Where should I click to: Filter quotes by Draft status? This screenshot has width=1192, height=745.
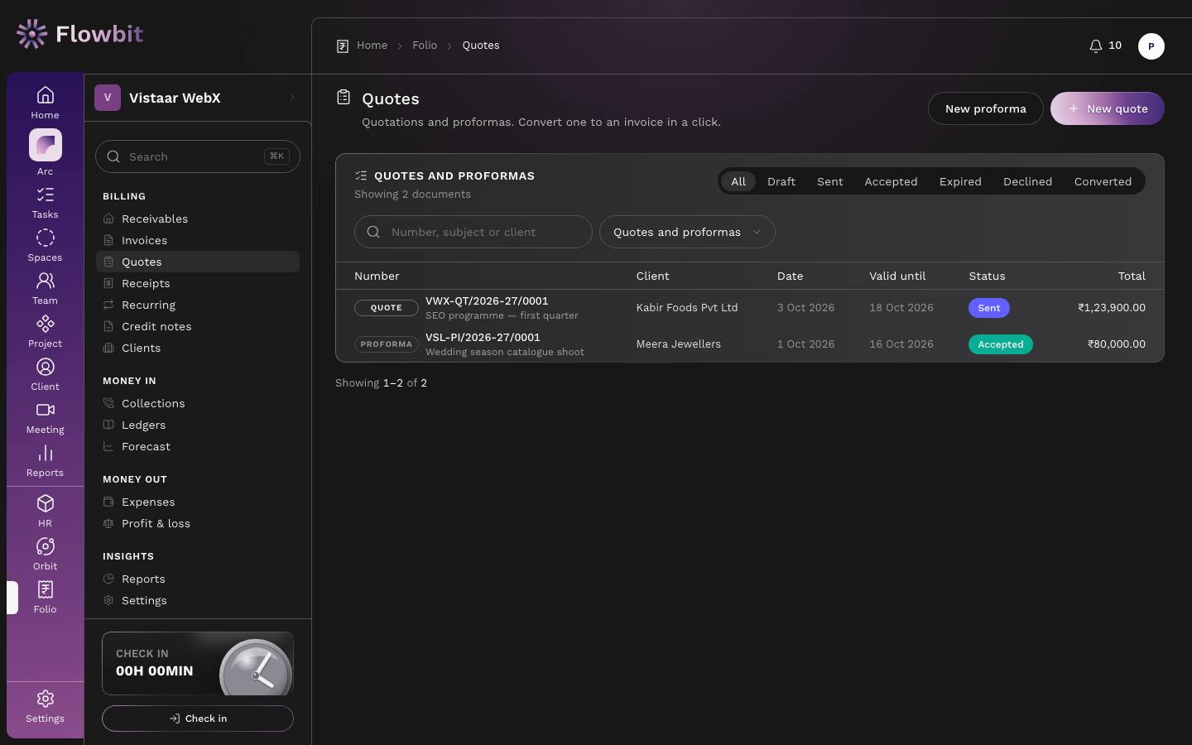781,181
